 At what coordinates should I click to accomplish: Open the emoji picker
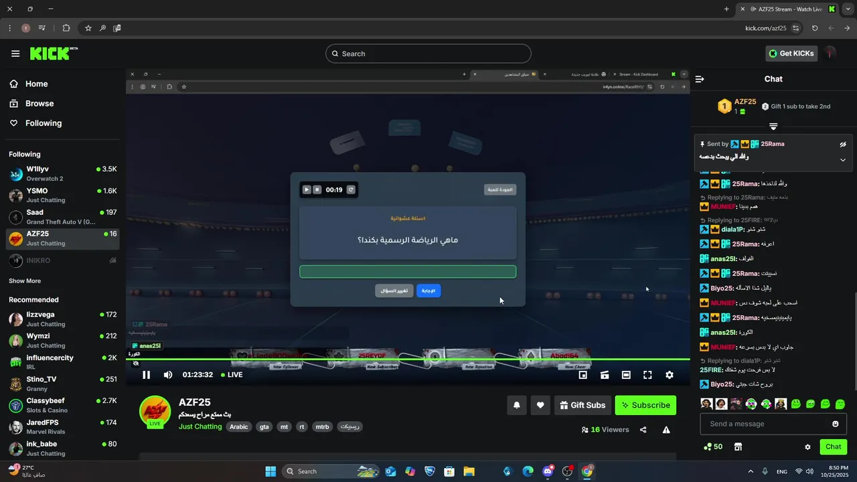836,424
